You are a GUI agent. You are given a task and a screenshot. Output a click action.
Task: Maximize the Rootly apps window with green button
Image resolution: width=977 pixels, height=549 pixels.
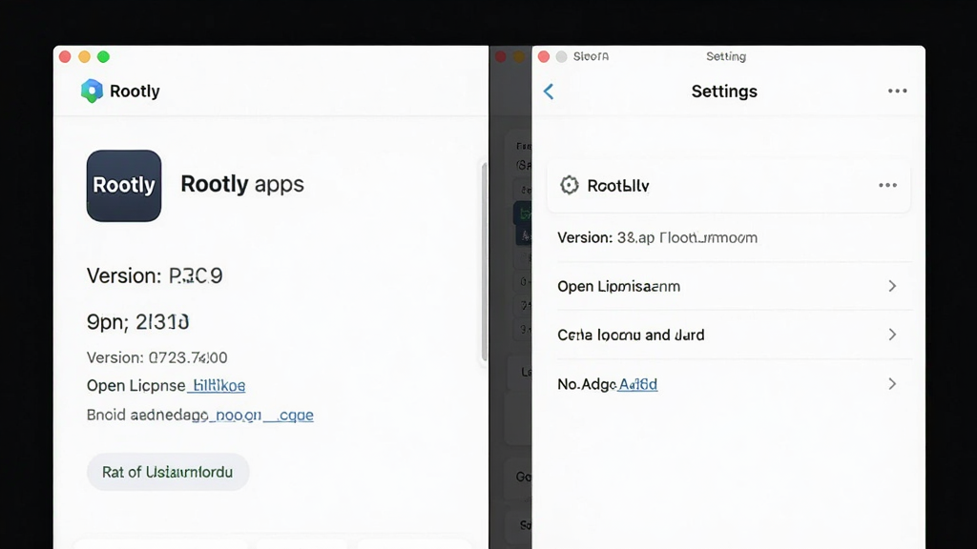103,56
